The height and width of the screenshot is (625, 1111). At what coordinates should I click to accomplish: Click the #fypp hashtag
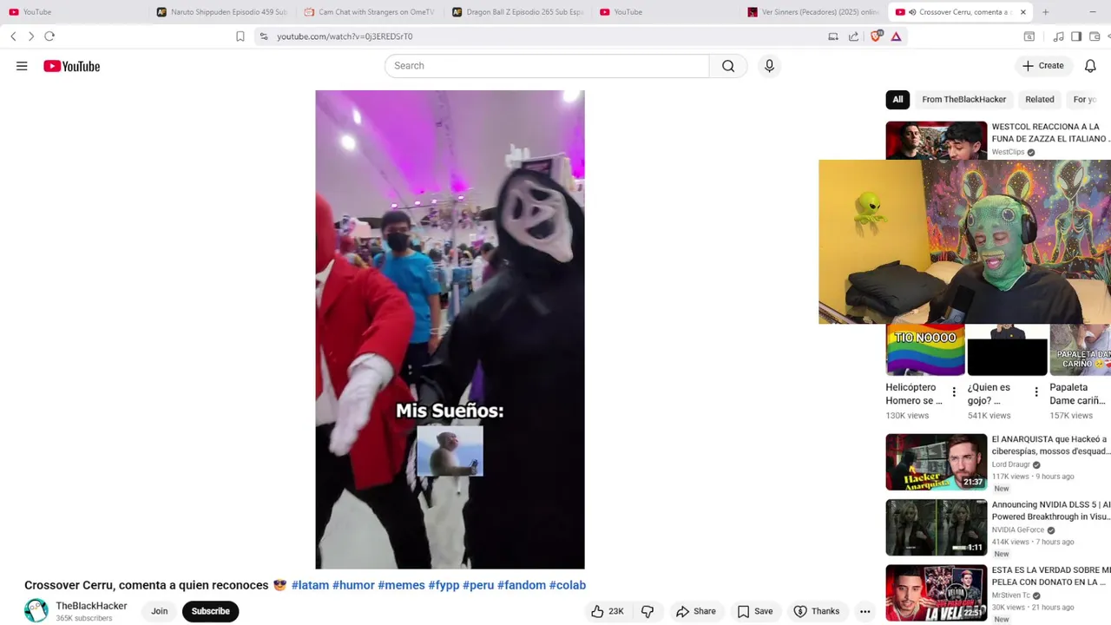tap(444, 585)
